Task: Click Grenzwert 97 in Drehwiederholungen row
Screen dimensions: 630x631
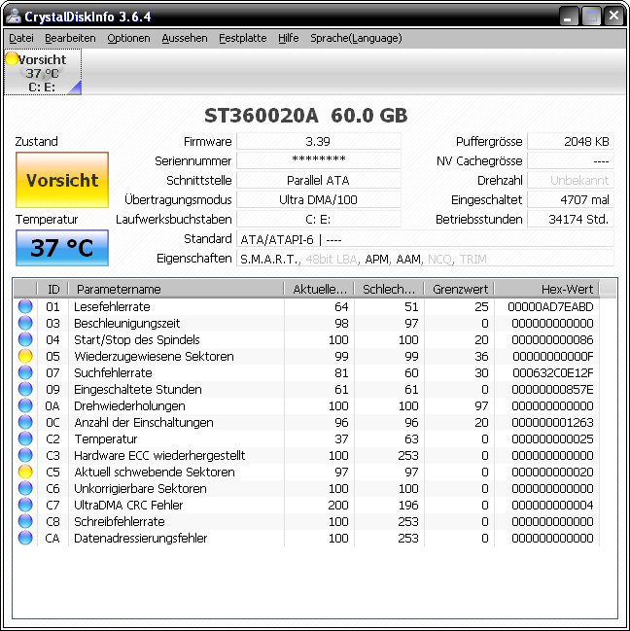Action: tap(481, 405)
